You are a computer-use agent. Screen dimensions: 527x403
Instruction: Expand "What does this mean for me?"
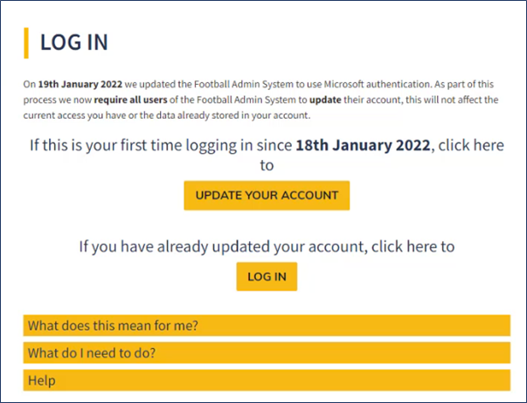coord(266,326)
